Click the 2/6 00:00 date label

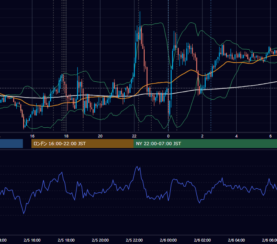pyautogui.click(x=168, y=240)
